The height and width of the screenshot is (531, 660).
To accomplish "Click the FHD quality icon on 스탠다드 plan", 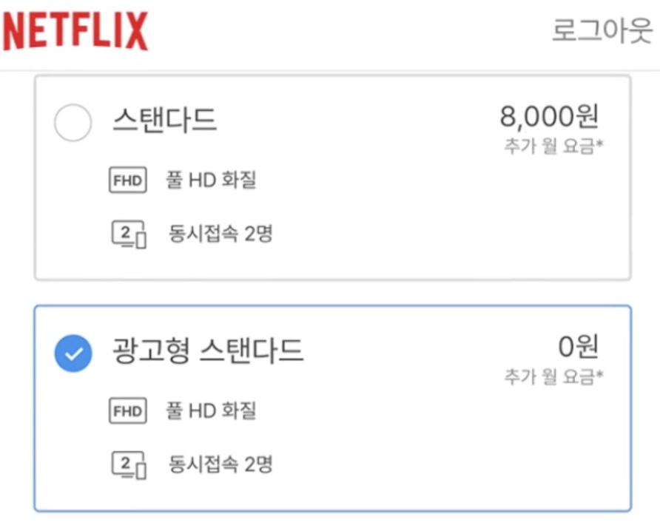I will [x=127, y=180].
